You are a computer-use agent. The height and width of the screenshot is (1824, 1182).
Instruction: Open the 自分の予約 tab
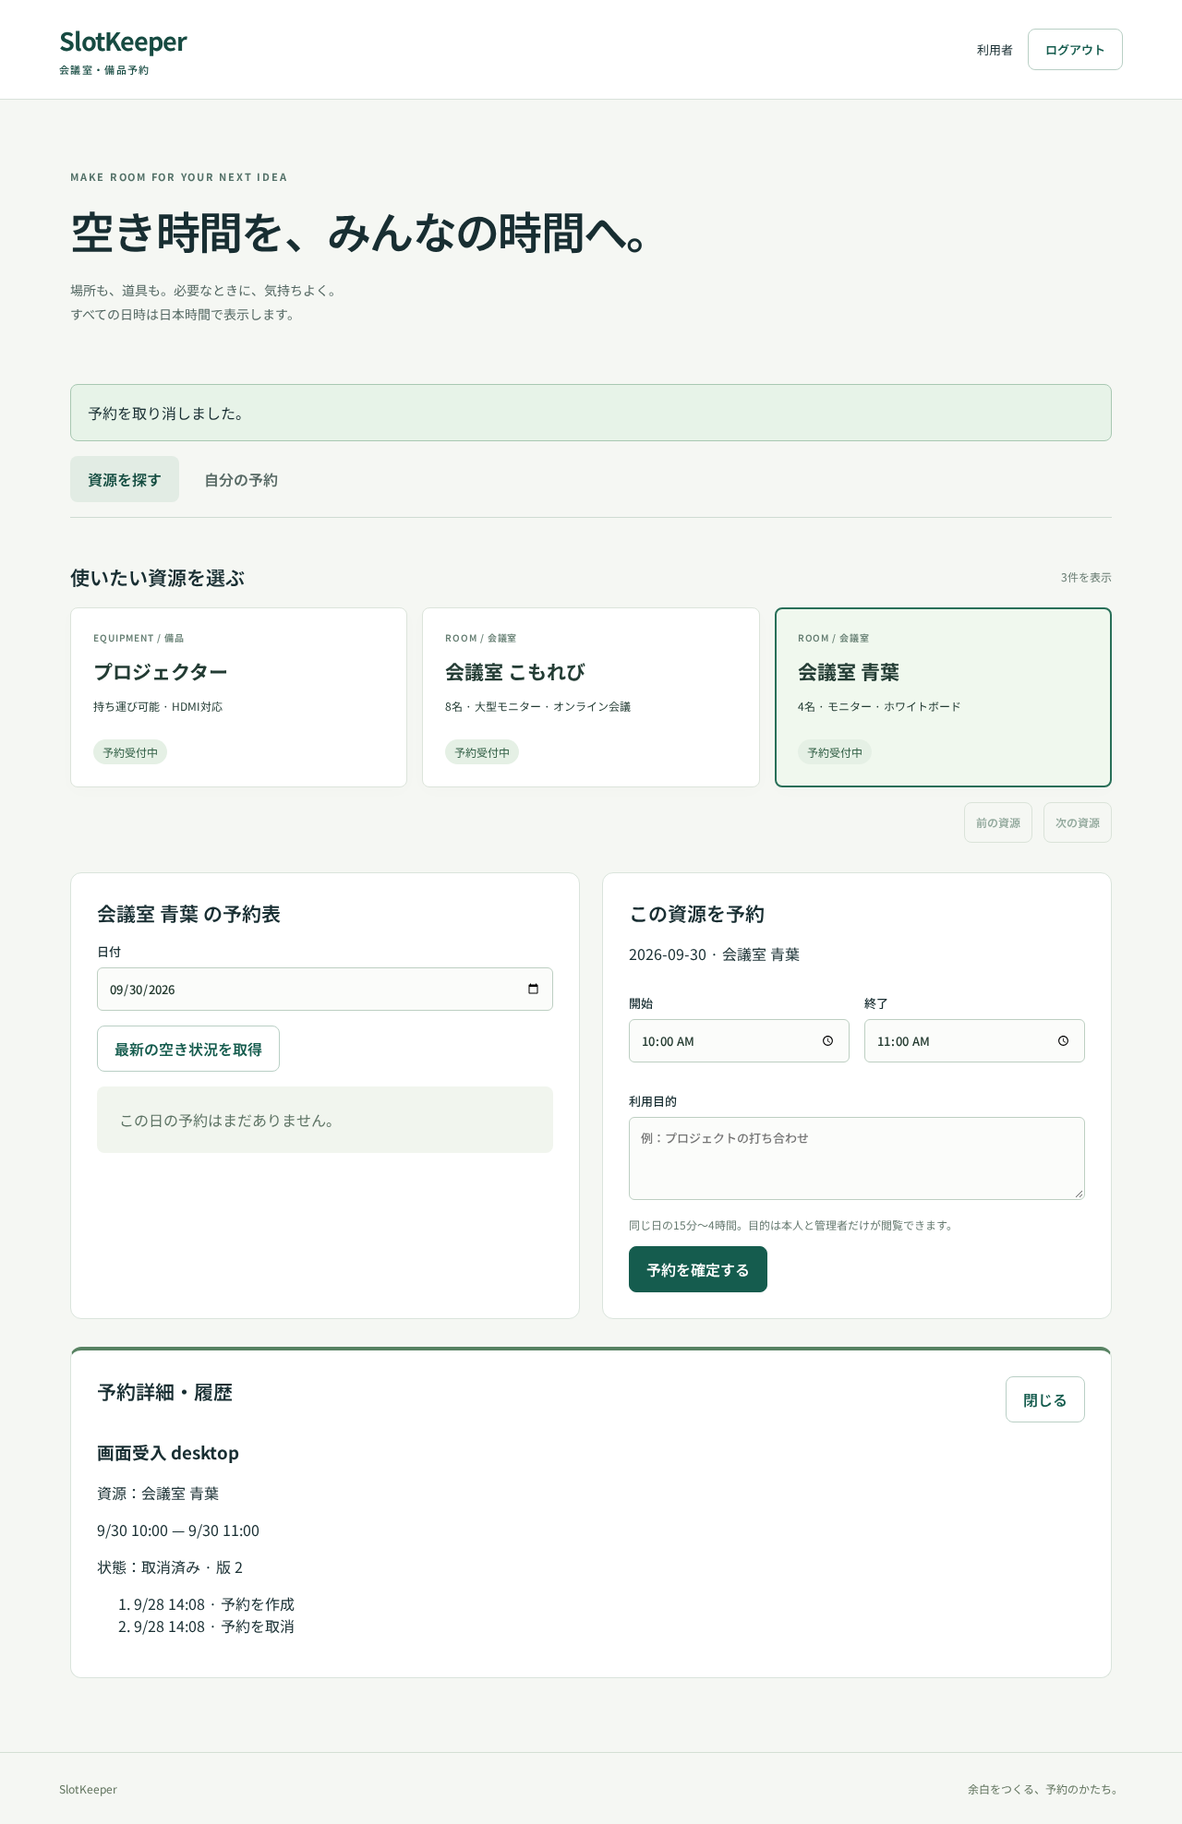click(241, 479)
